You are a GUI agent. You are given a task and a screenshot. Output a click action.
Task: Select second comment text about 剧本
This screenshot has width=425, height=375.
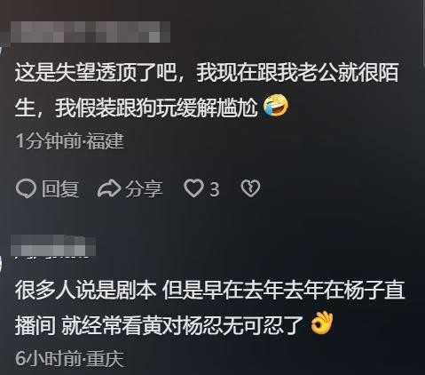pos(209,308)
